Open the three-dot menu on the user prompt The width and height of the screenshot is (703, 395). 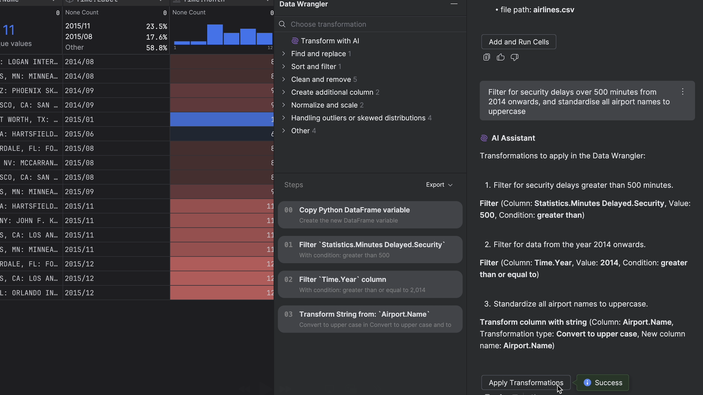pyautogui.click(x=683, y=92)
